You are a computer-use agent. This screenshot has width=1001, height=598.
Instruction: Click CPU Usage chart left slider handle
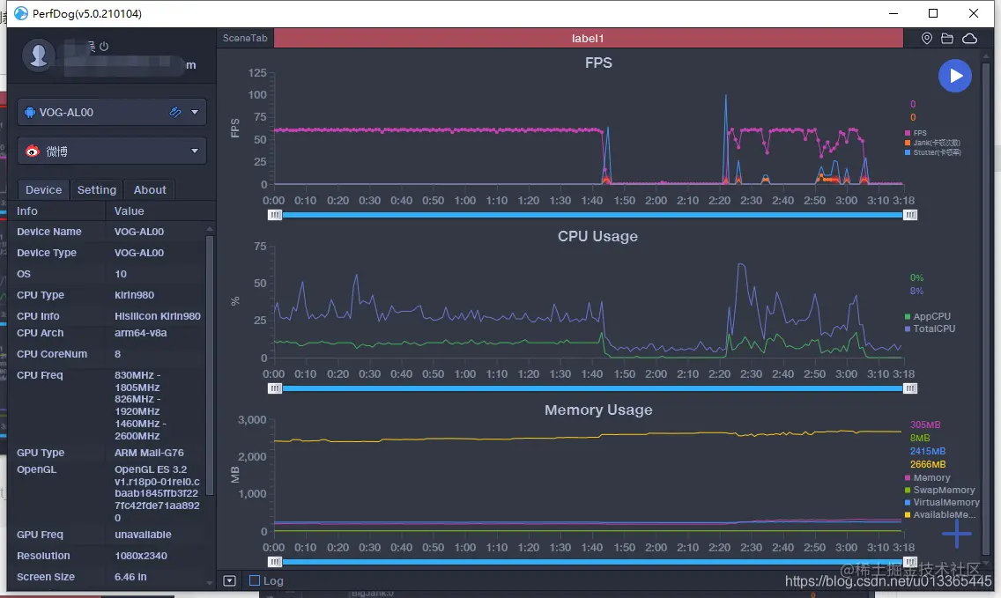[275, 388]
